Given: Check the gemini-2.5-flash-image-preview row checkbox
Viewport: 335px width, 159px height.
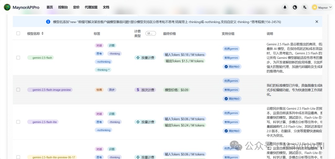Looking at the screenshot, I should pyautogui.click(x=18, y=90).
